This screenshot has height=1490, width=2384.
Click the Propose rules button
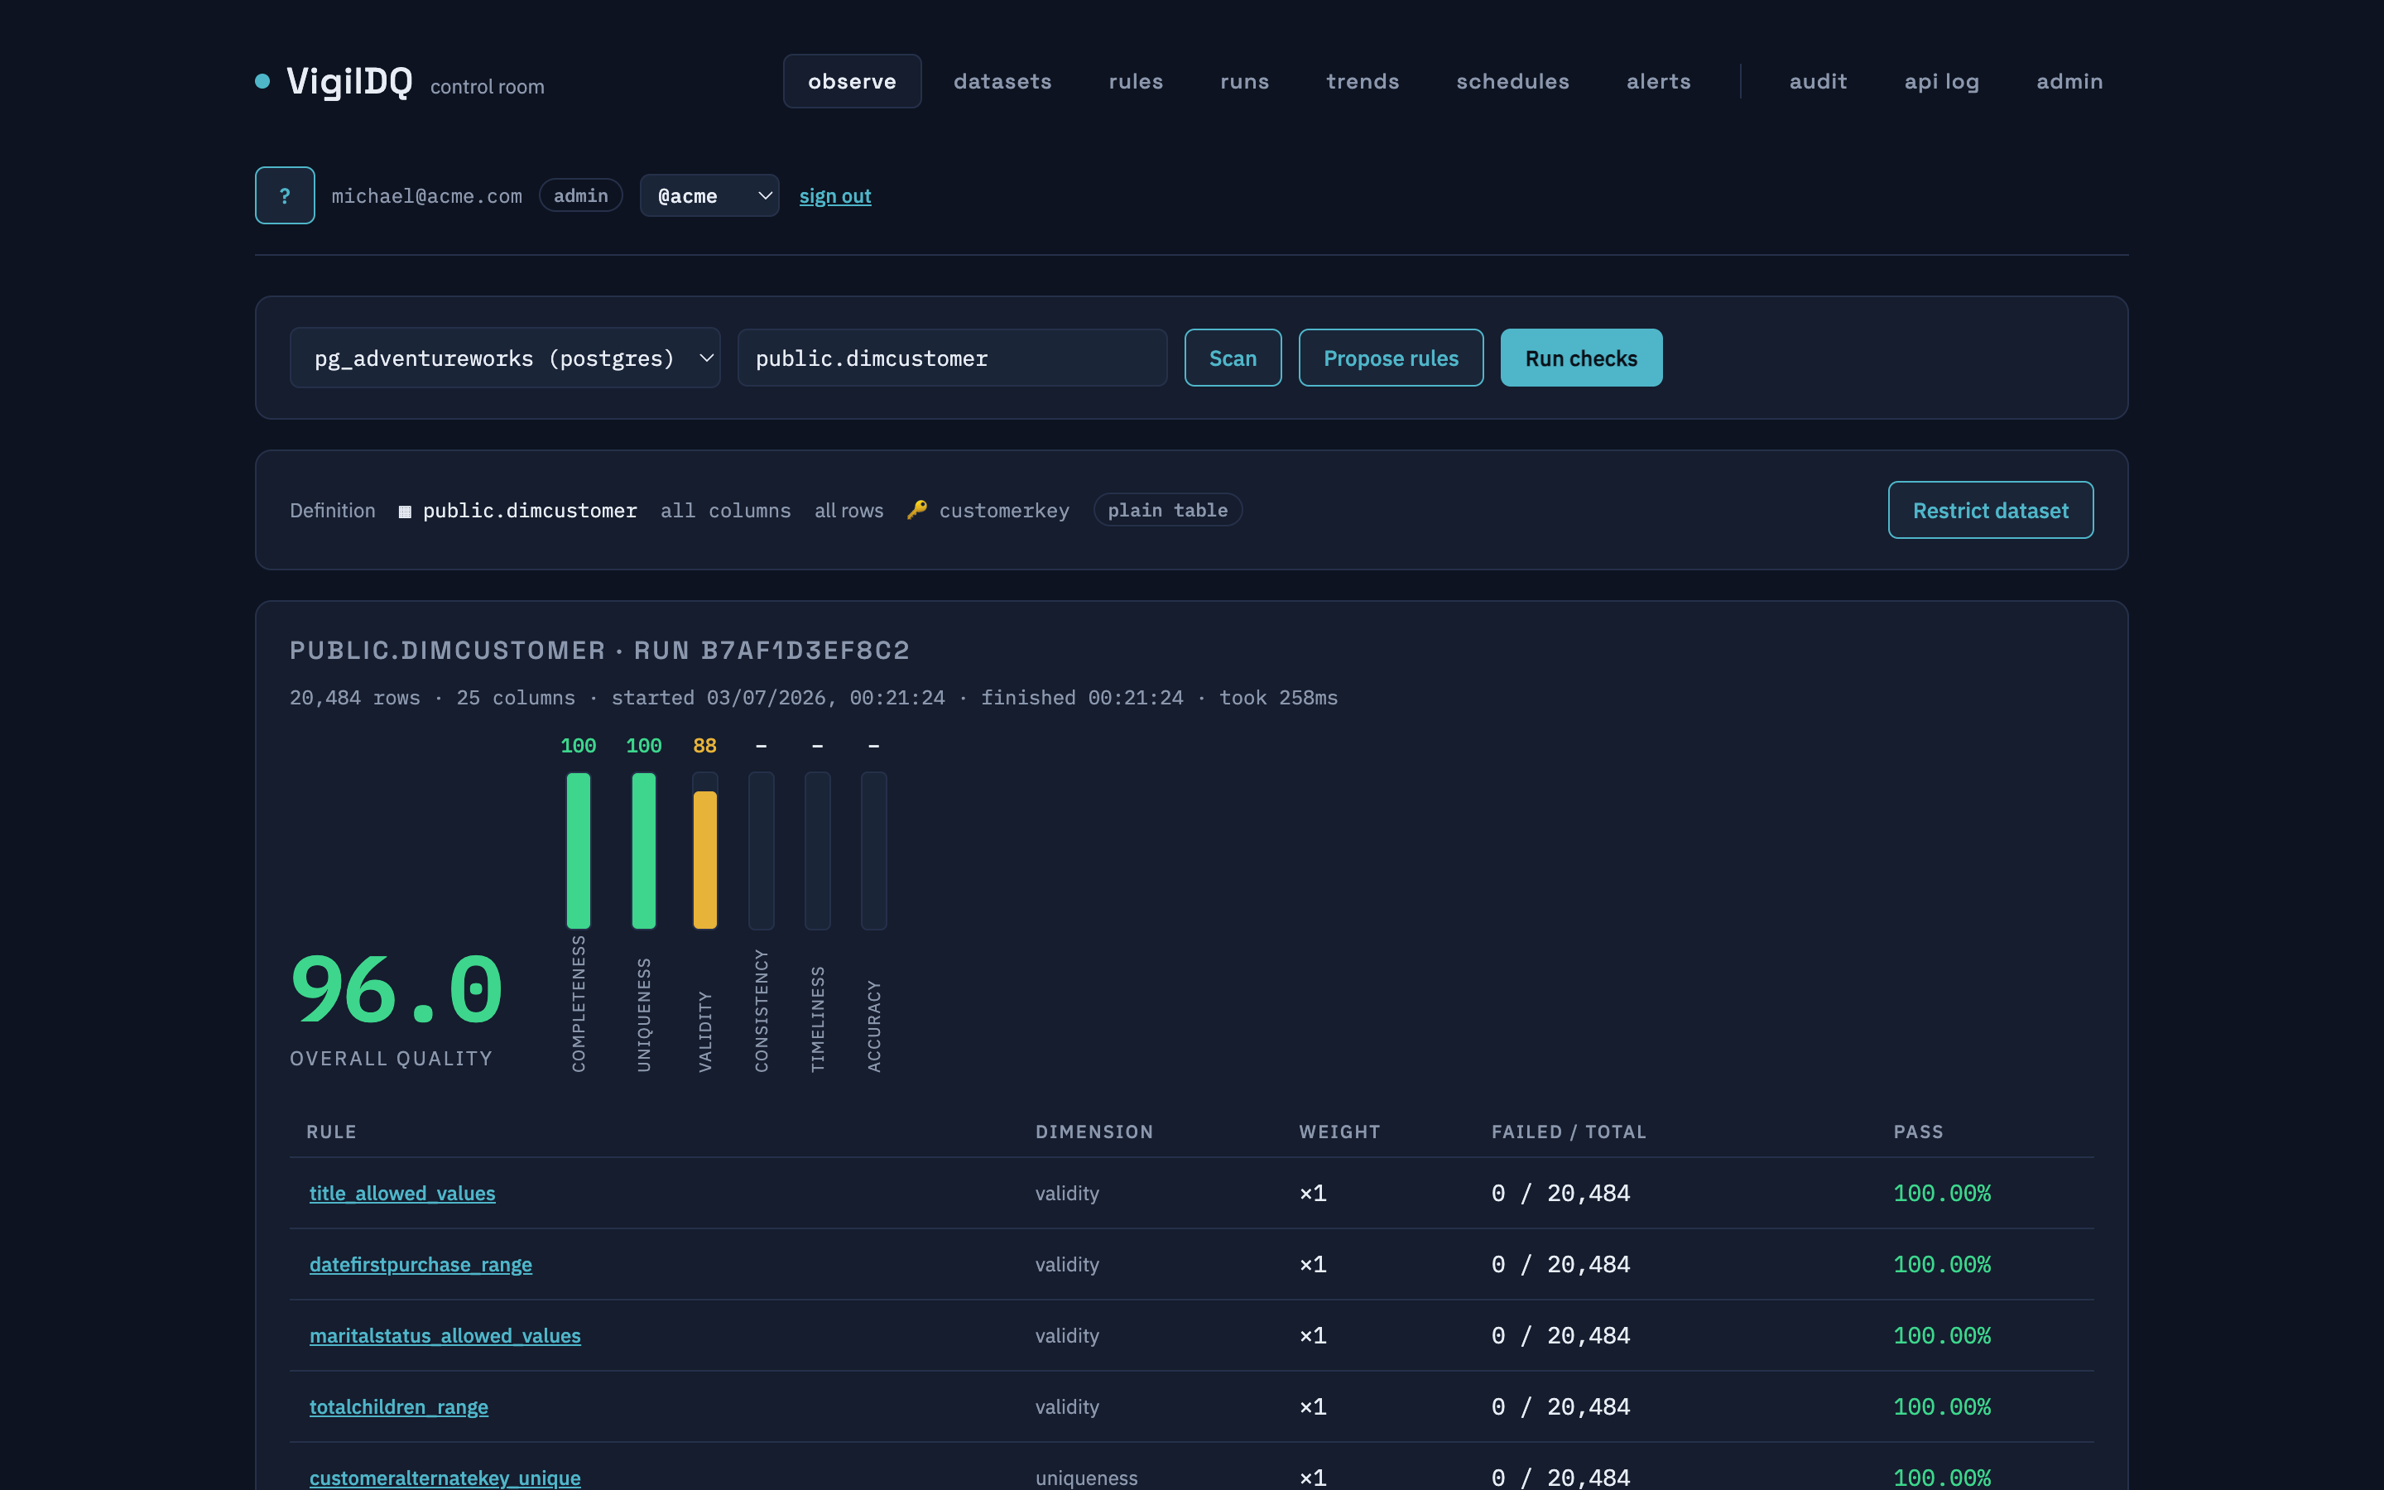point(1391,358)
